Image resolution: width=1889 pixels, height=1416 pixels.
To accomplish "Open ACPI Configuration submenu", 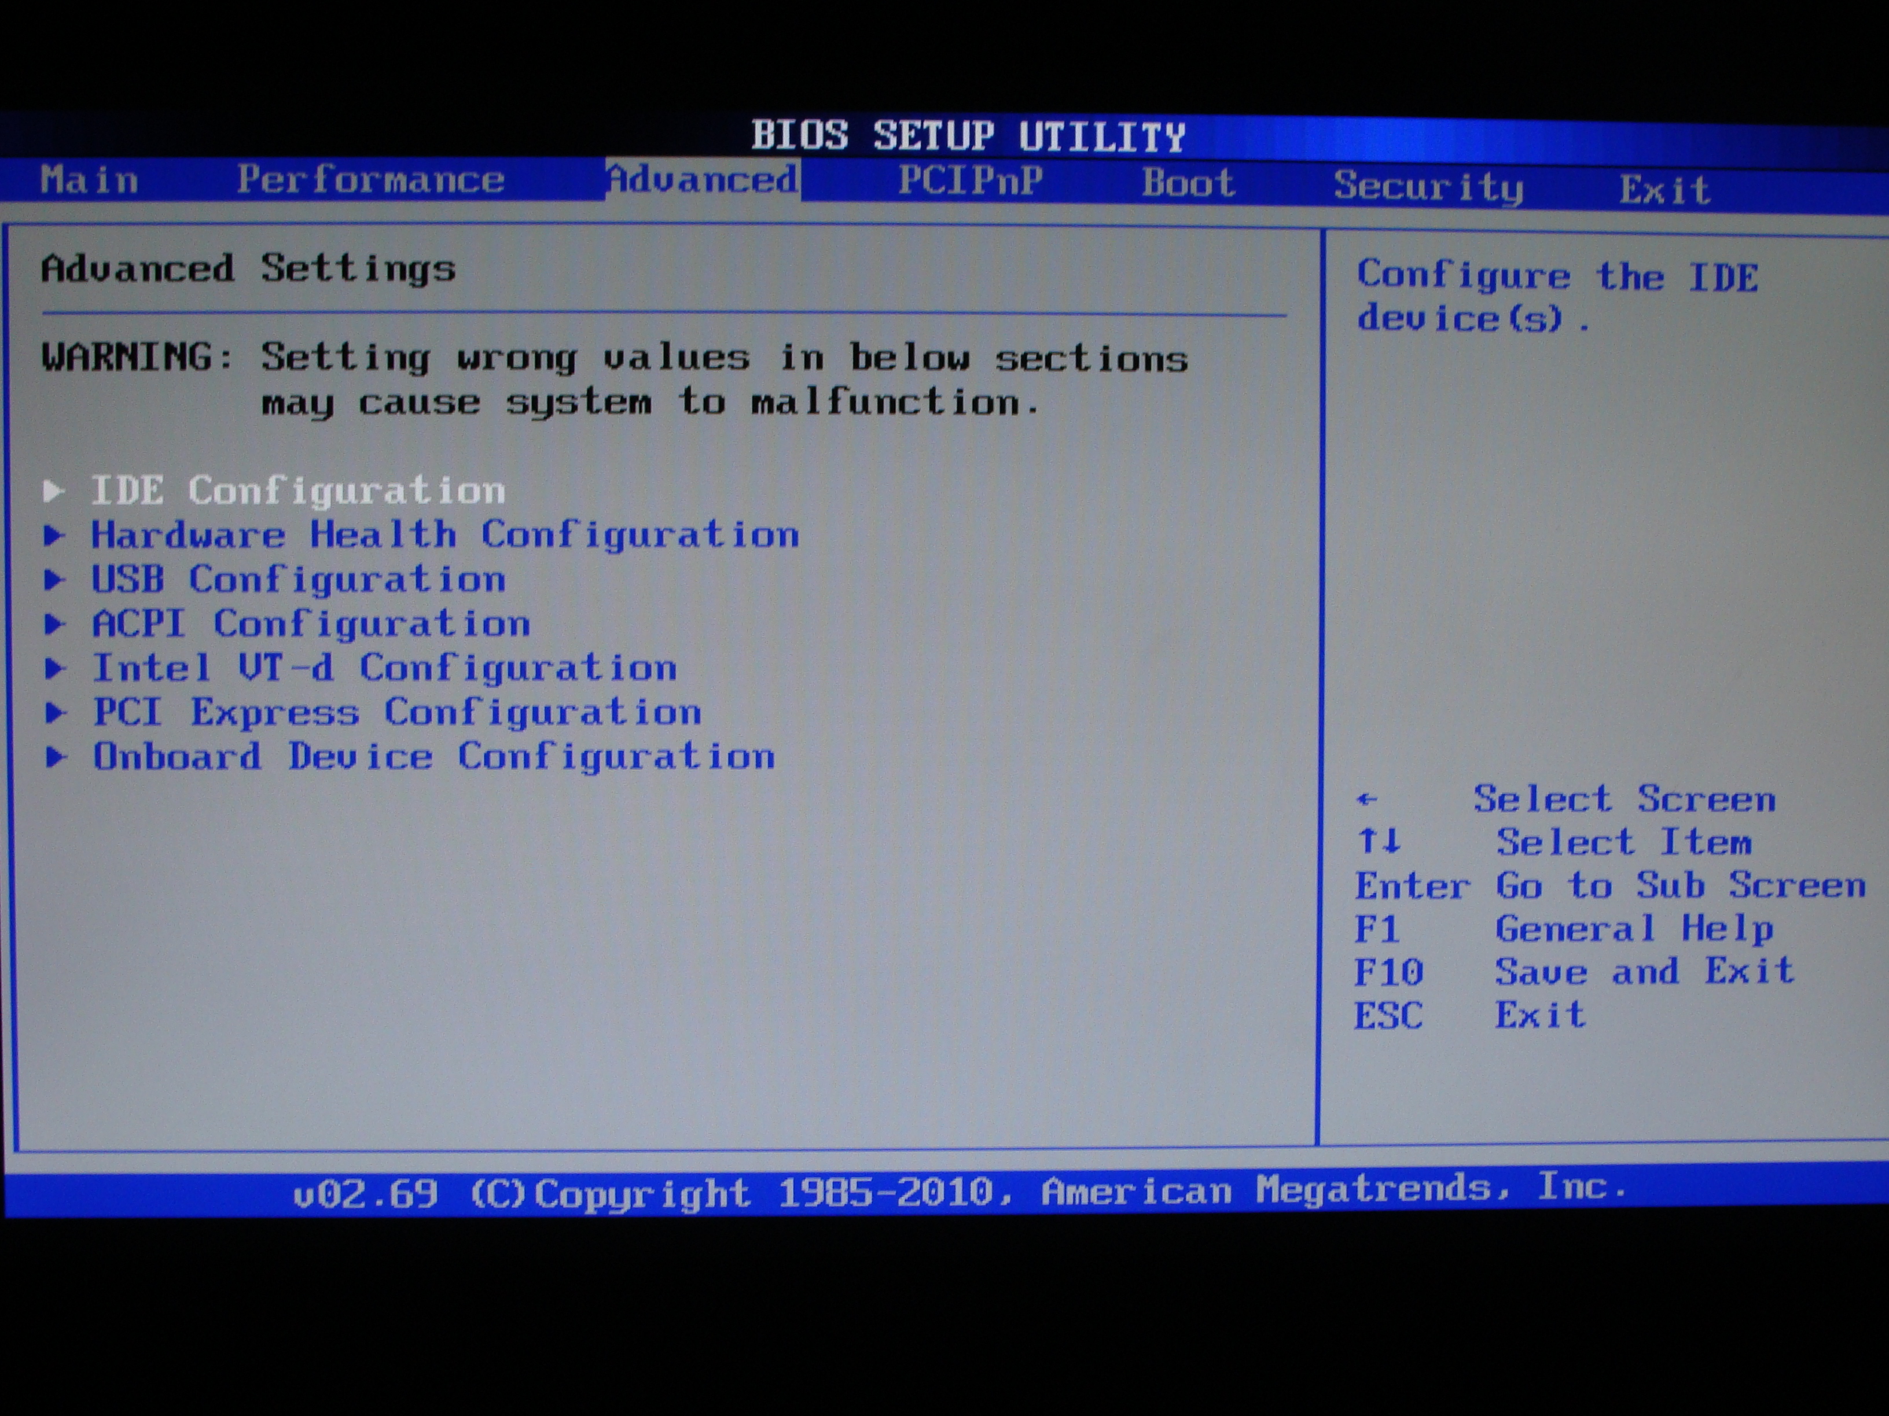I will pos(311,624).
